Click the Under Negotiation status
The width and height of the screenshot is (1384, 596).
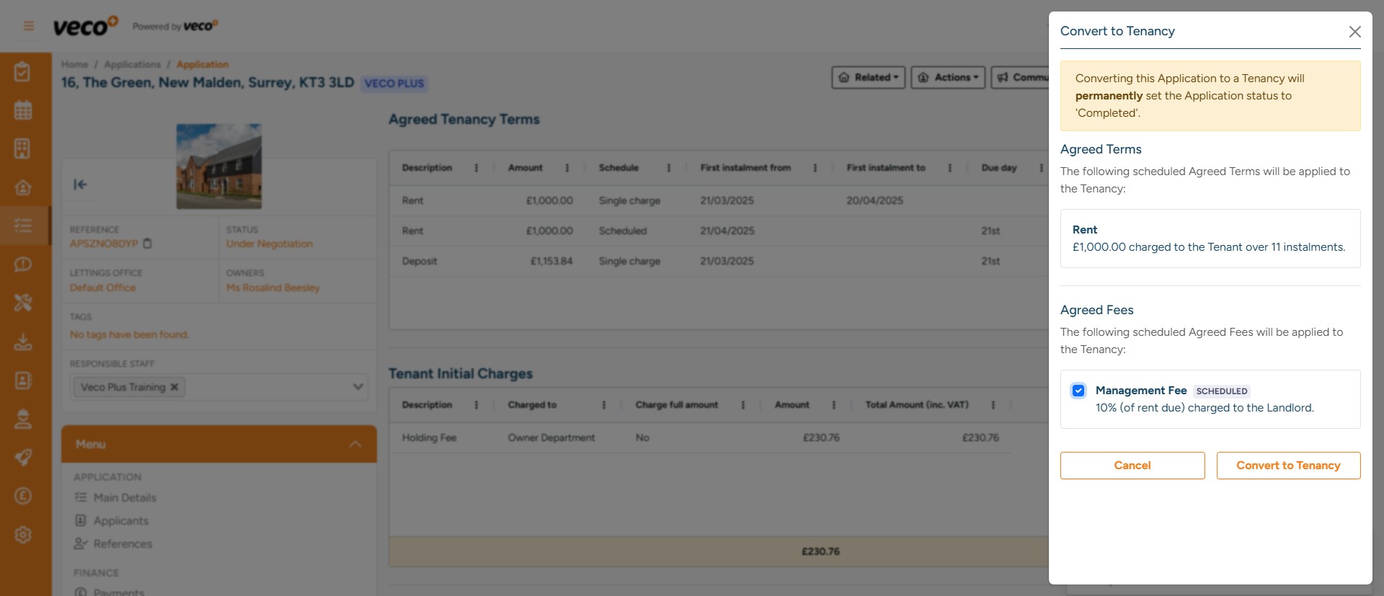(270, 244)
